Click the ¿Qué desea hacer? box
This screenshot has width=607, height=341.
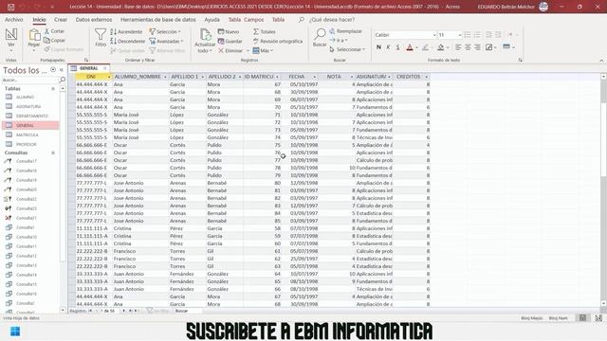point(332,19)
